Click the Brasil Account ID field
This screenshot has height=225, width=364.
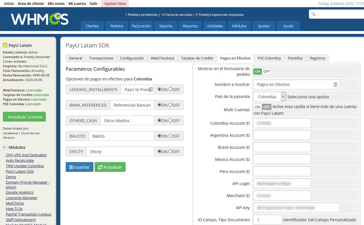point(282,147)
